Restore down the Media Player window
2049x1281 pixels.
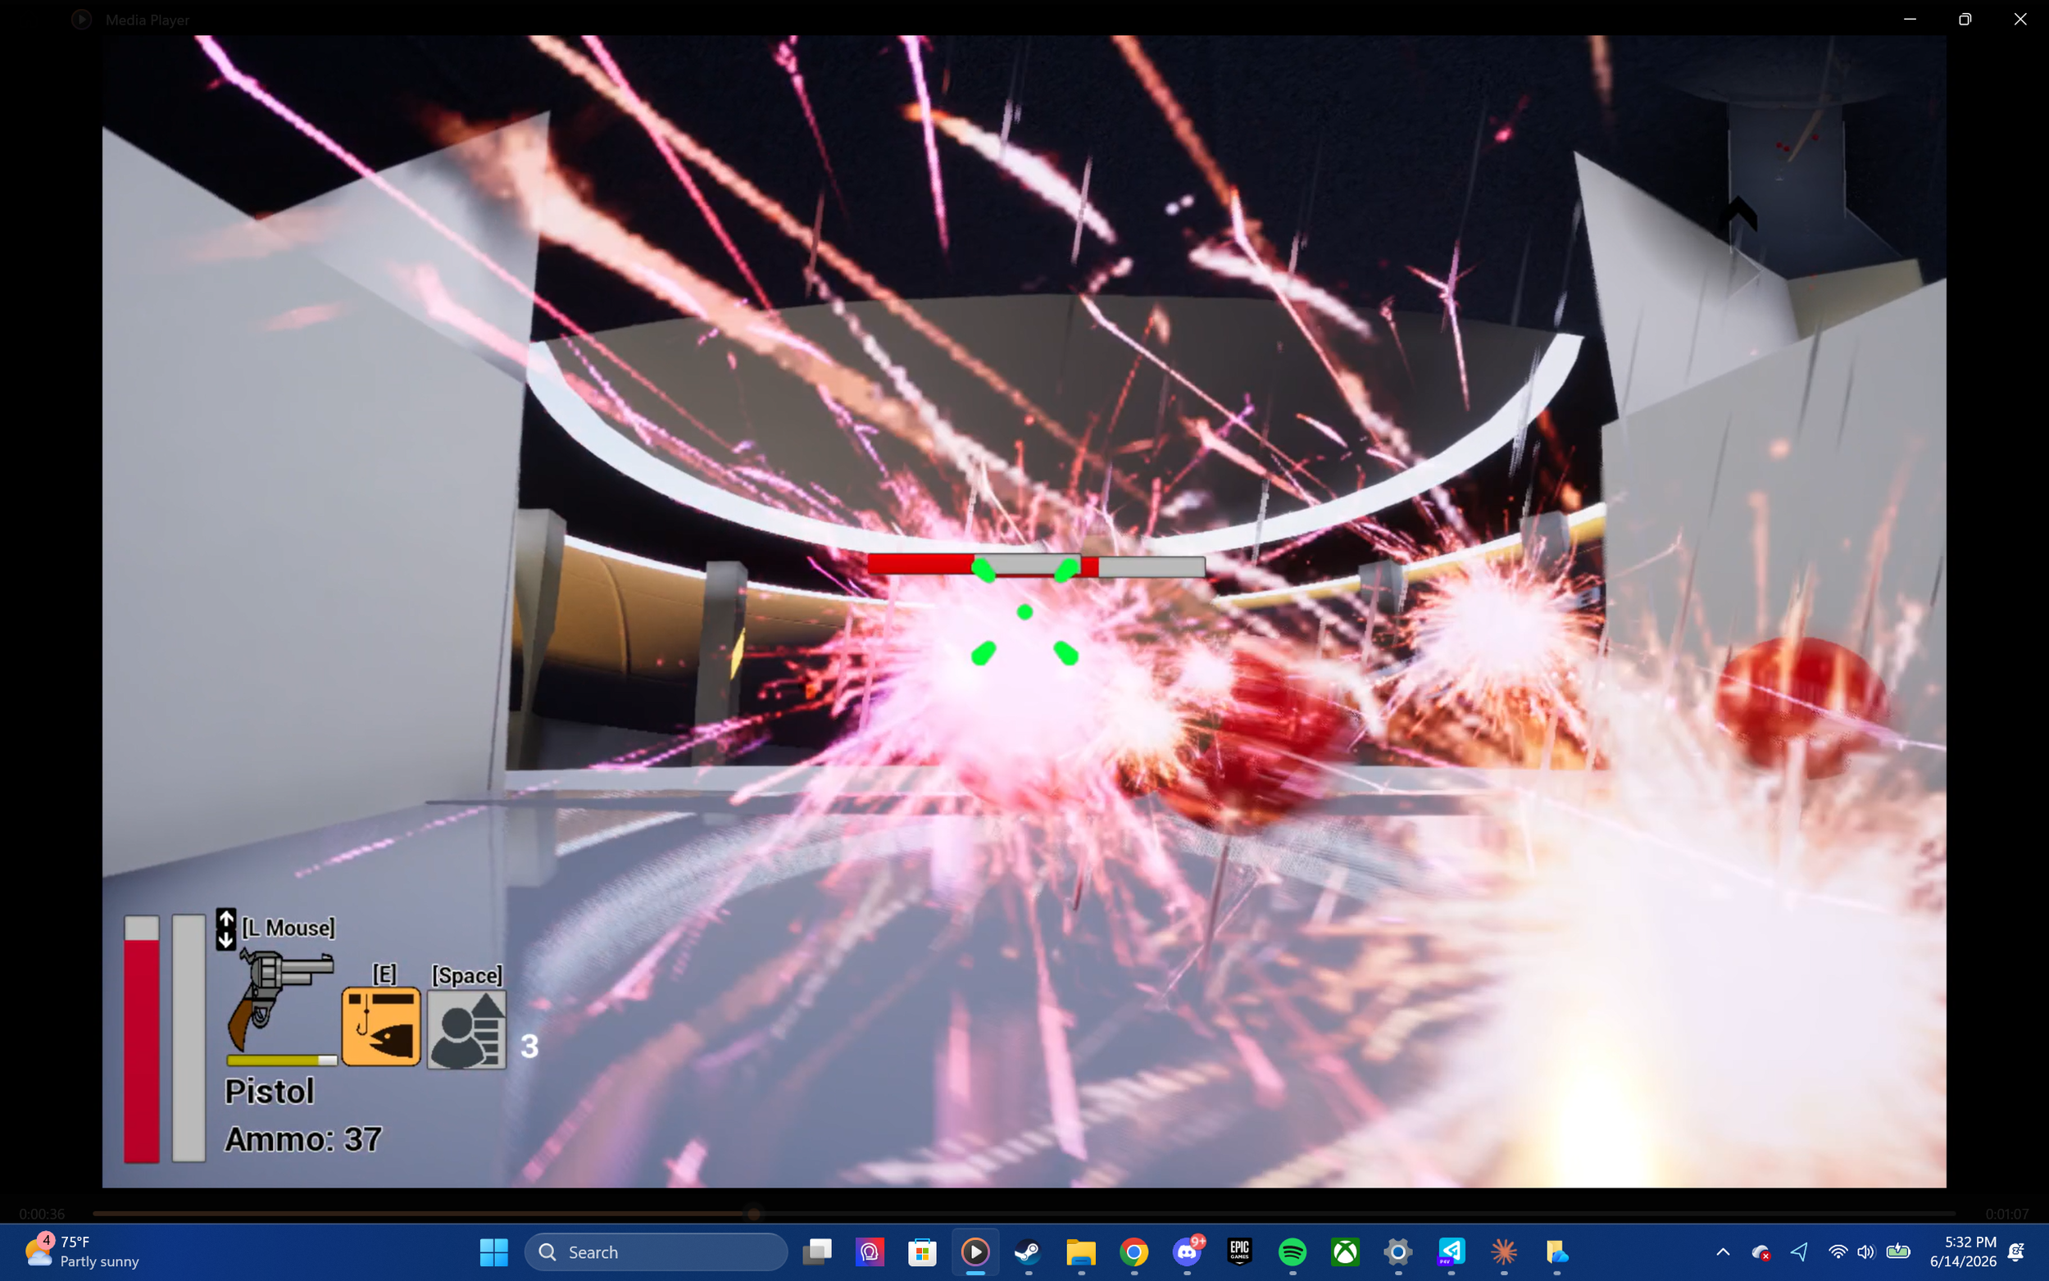[x=1965, y=19]
